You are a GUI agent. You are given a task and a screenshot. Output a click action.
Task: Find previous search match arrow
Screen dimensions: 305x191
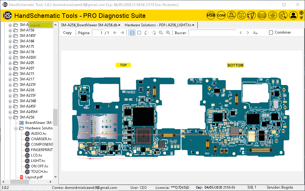click(241, 33)
